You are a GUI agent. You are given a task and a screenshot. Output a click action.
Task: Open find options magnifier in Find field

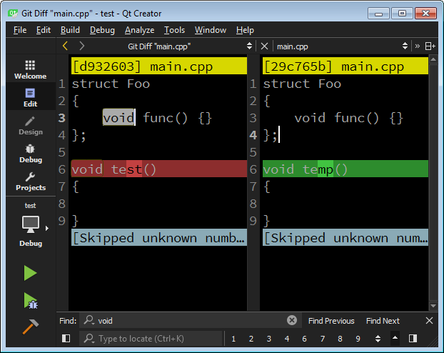tap(89, 320)
